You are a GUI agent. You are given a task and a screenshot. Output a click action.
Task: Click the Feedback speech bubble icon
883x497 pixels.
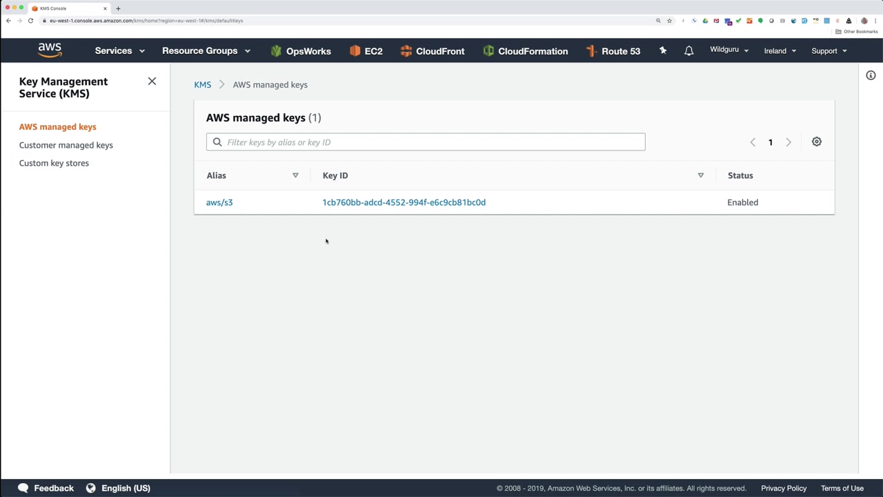pyautogui.click(x=23, y=488)
